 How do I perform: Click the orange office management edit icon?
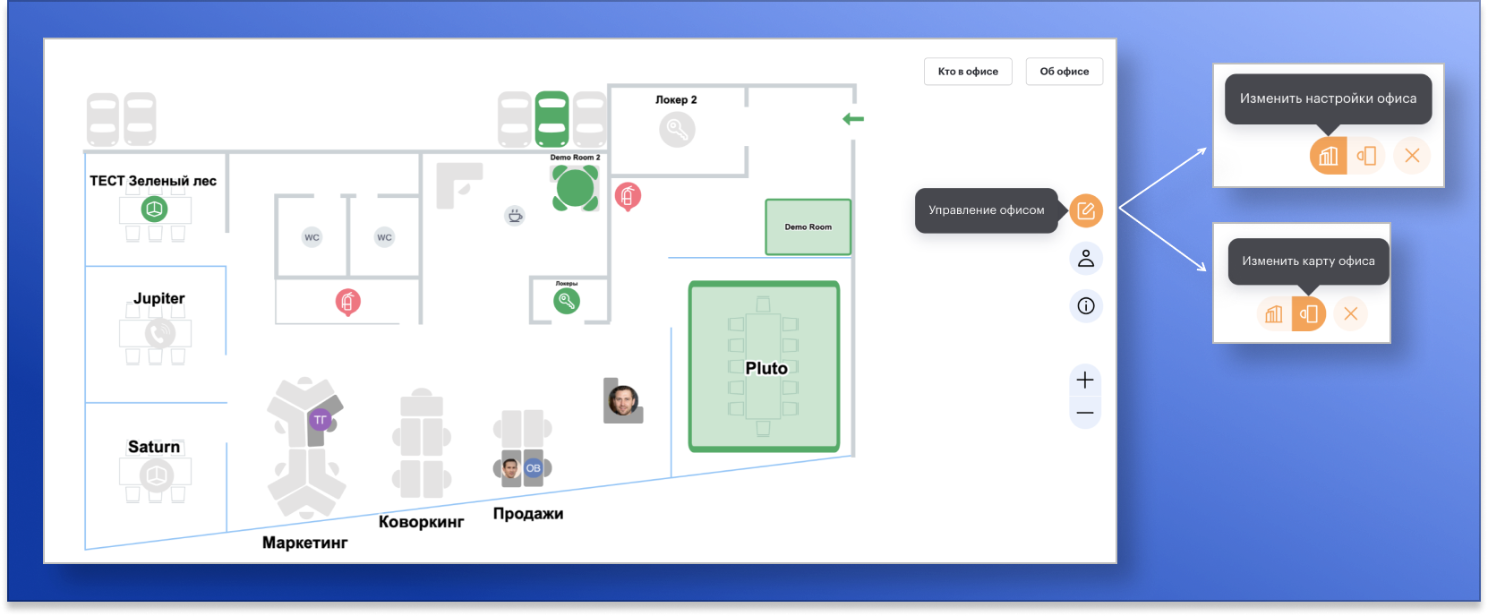[x=1085, y=210]
